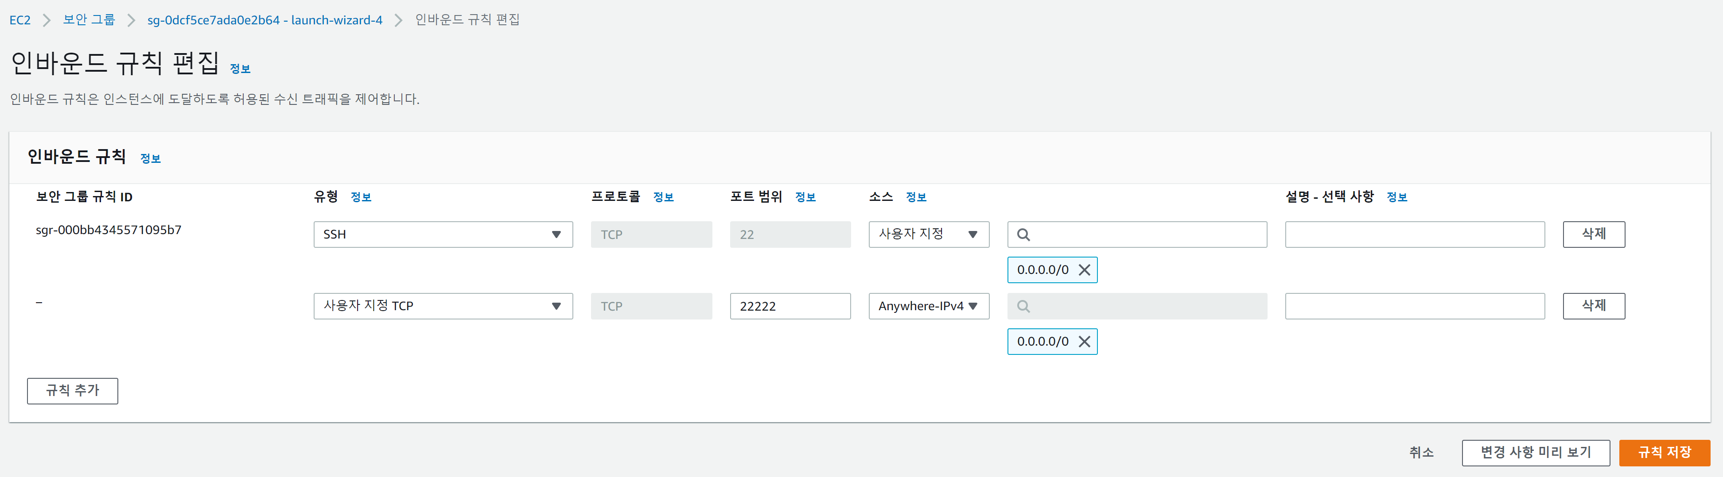Go to 보안 그룹 breadcrumb link
1723x477 pixels.
89,20
